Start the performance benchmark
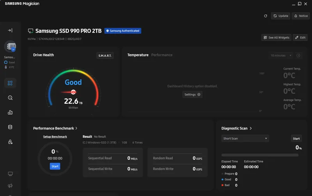The width and height of the screenshot is (312, 196). [55, 166]
